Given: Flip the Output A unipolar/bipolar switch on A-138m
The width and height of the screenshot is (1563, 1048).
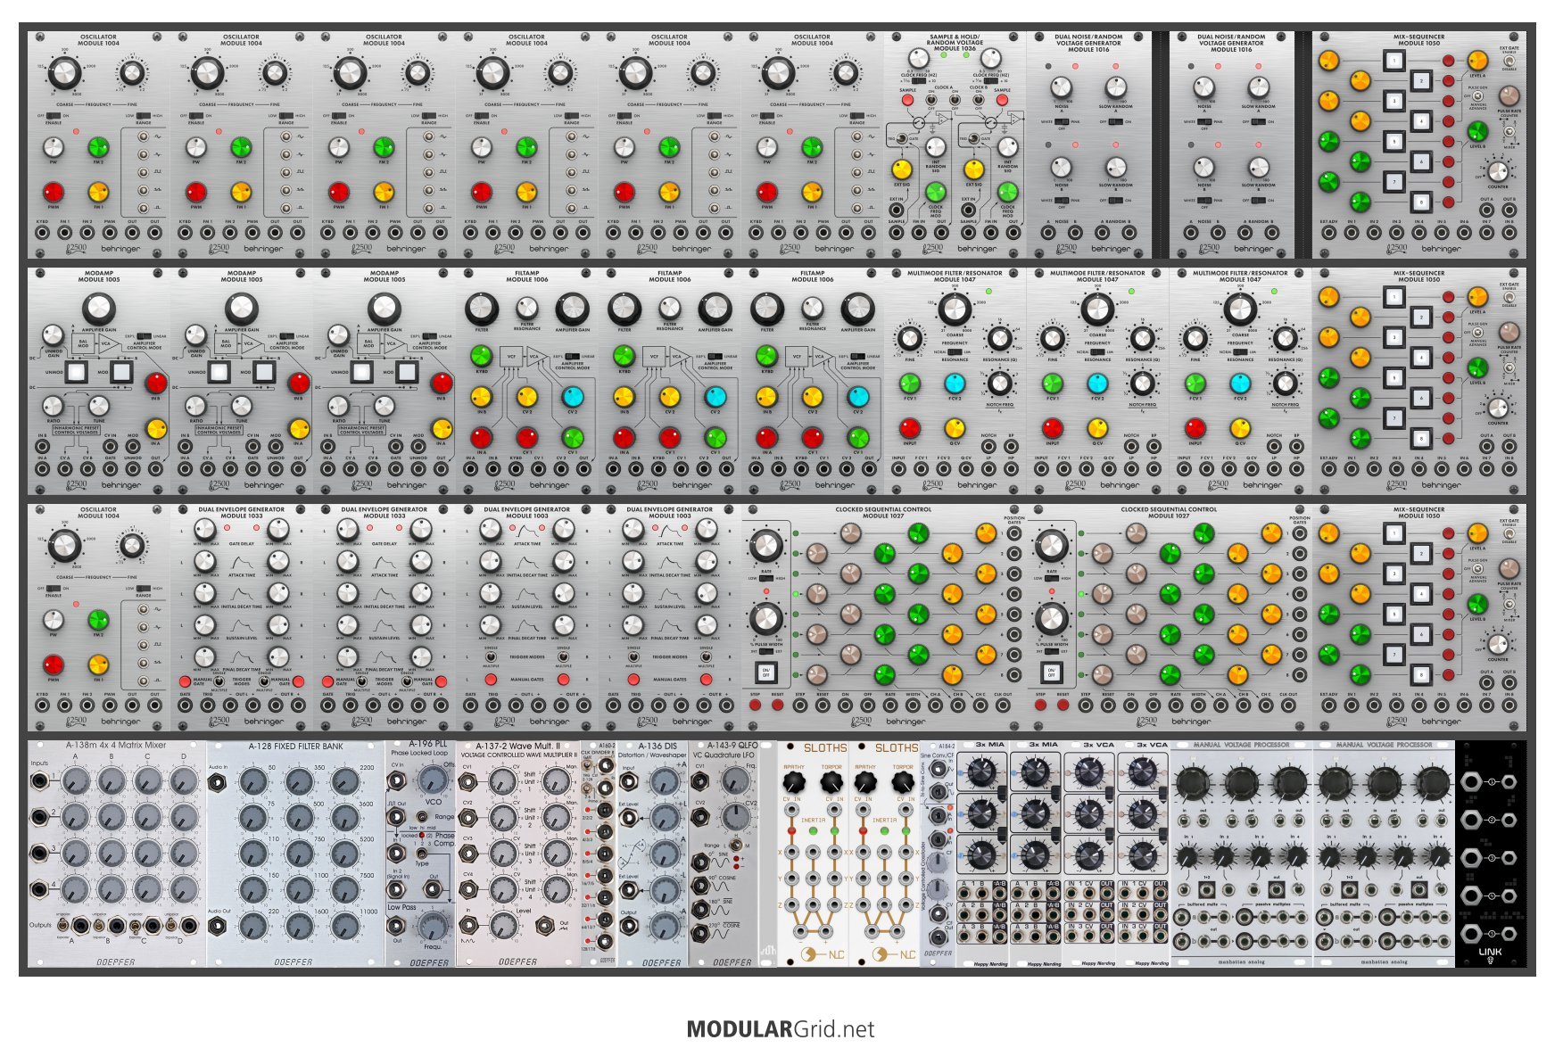Looking at the screenshot, I should click(x=64, y=925).
